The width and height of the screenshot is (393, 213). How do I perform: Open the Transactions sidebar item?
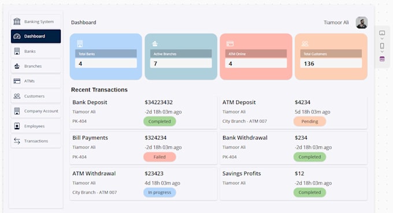[x=36, y=141]
